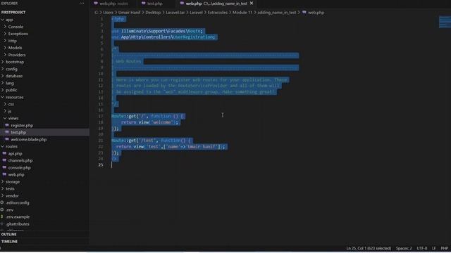
Task: Open welcome.blade.php file
Action: pyautogui.click(x=28, y=139)
